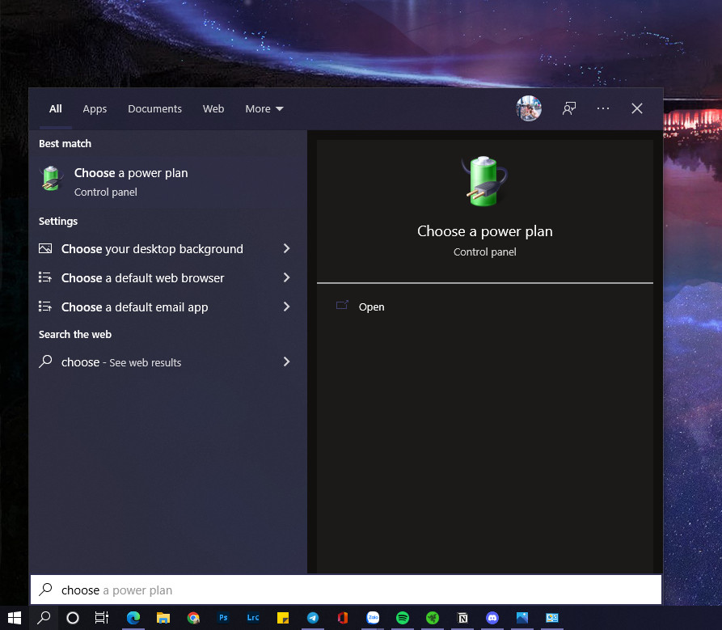Click the search box containing choose

tap(346, 590)
